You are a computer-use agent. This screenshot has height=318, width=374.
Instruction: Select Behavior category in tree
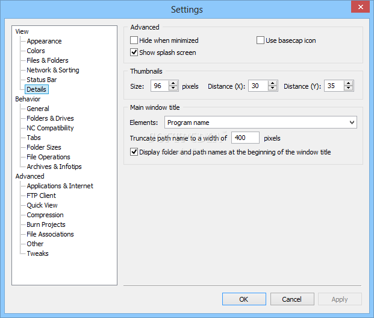28,99
